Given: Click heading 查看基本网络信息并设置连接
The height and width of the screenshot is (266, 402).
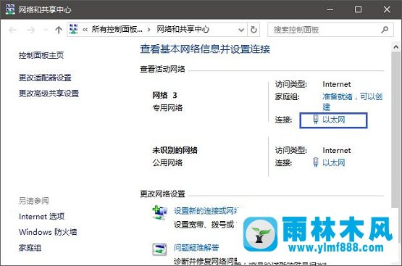Looking at the screenshot, I should (205, 49).
